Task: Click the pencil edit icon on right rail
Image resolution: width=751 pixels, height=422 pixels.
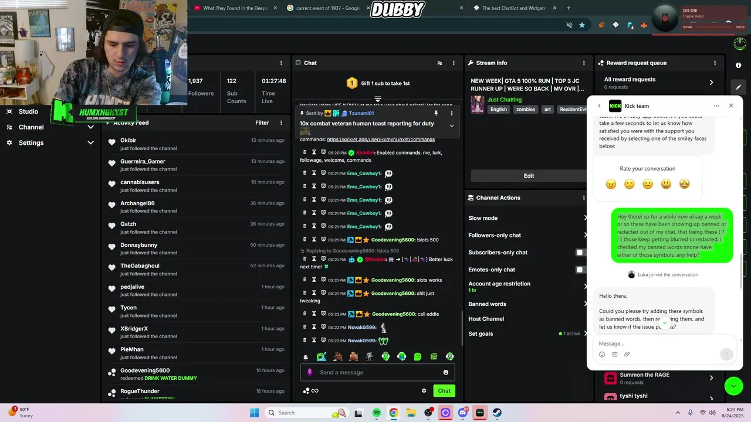Action: click(x=739, y=87)
